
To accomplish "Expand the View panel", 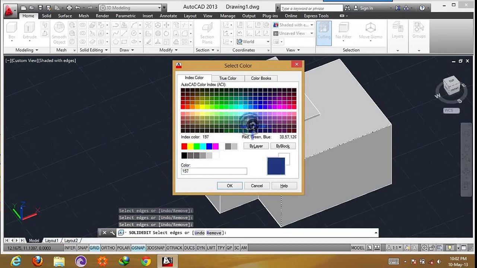I will pyautogui.click(x=293, y=50).
